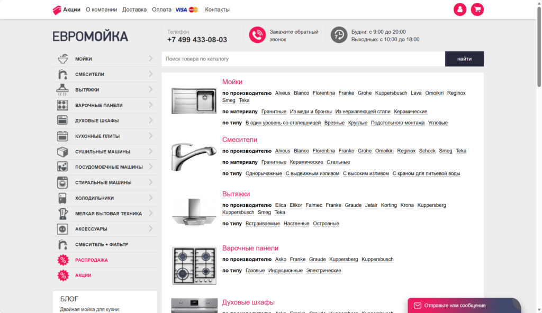Click the envelope icon in message widget
Image resolution: width=542 pixels, height=313 pixels.
coord(418,306)
